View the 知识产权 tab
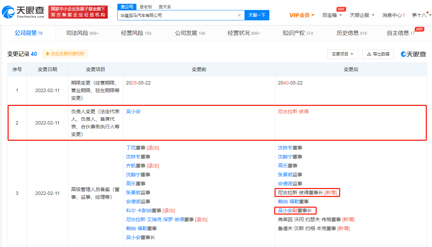 pos(298,33)
